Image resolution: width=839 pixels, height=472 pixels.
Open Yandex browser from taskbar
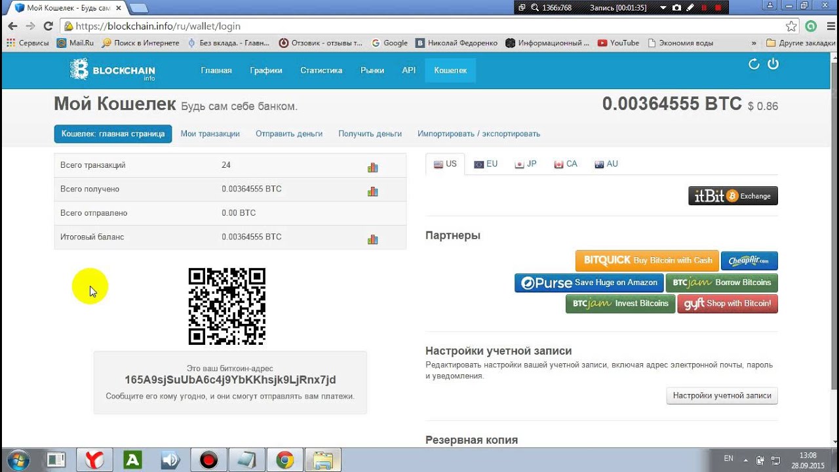[x=94, y=460]
